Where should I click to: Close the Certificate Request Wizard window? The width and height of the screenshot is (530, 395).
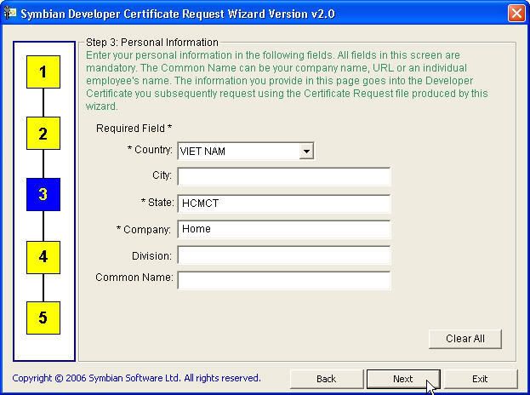[516, 14]
